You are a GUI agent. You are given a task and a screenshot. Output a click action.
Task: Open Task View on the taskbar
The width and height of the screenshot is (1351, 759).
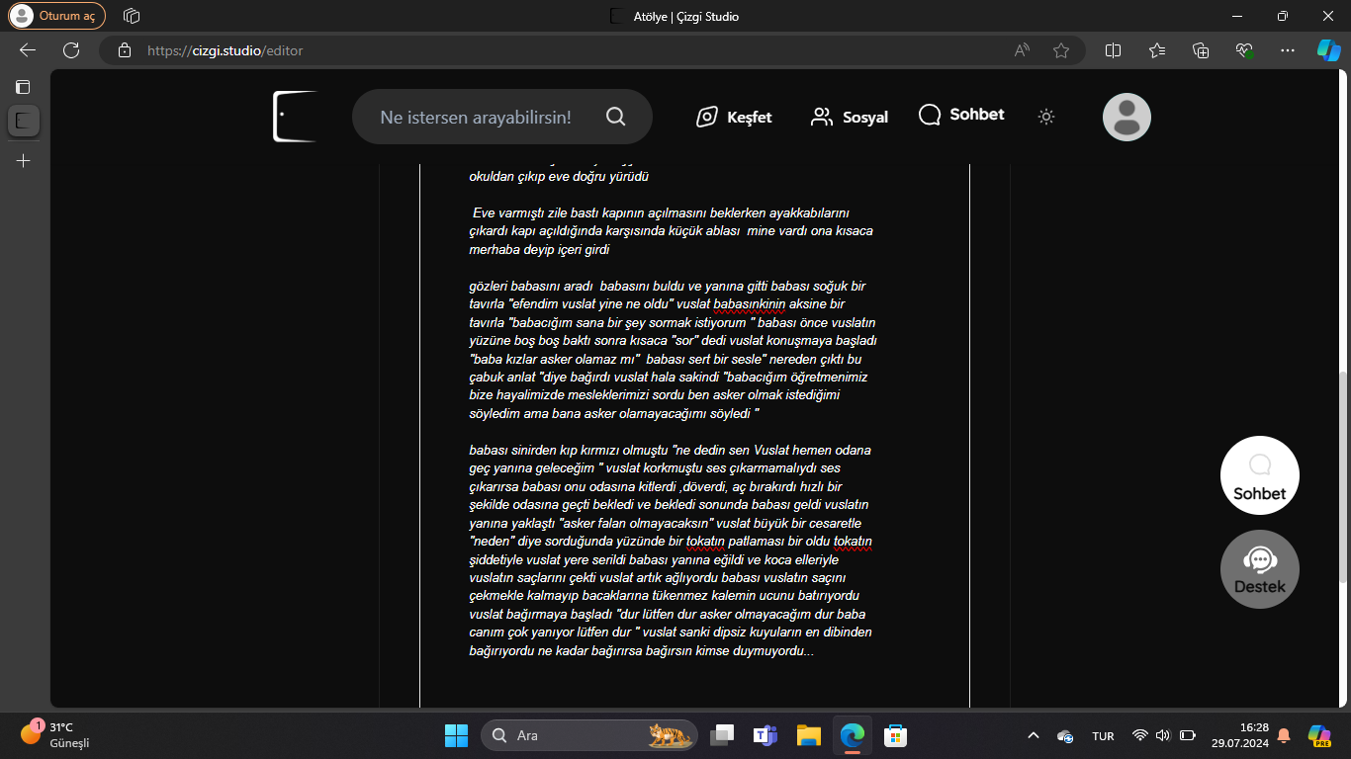coord(722,735)
